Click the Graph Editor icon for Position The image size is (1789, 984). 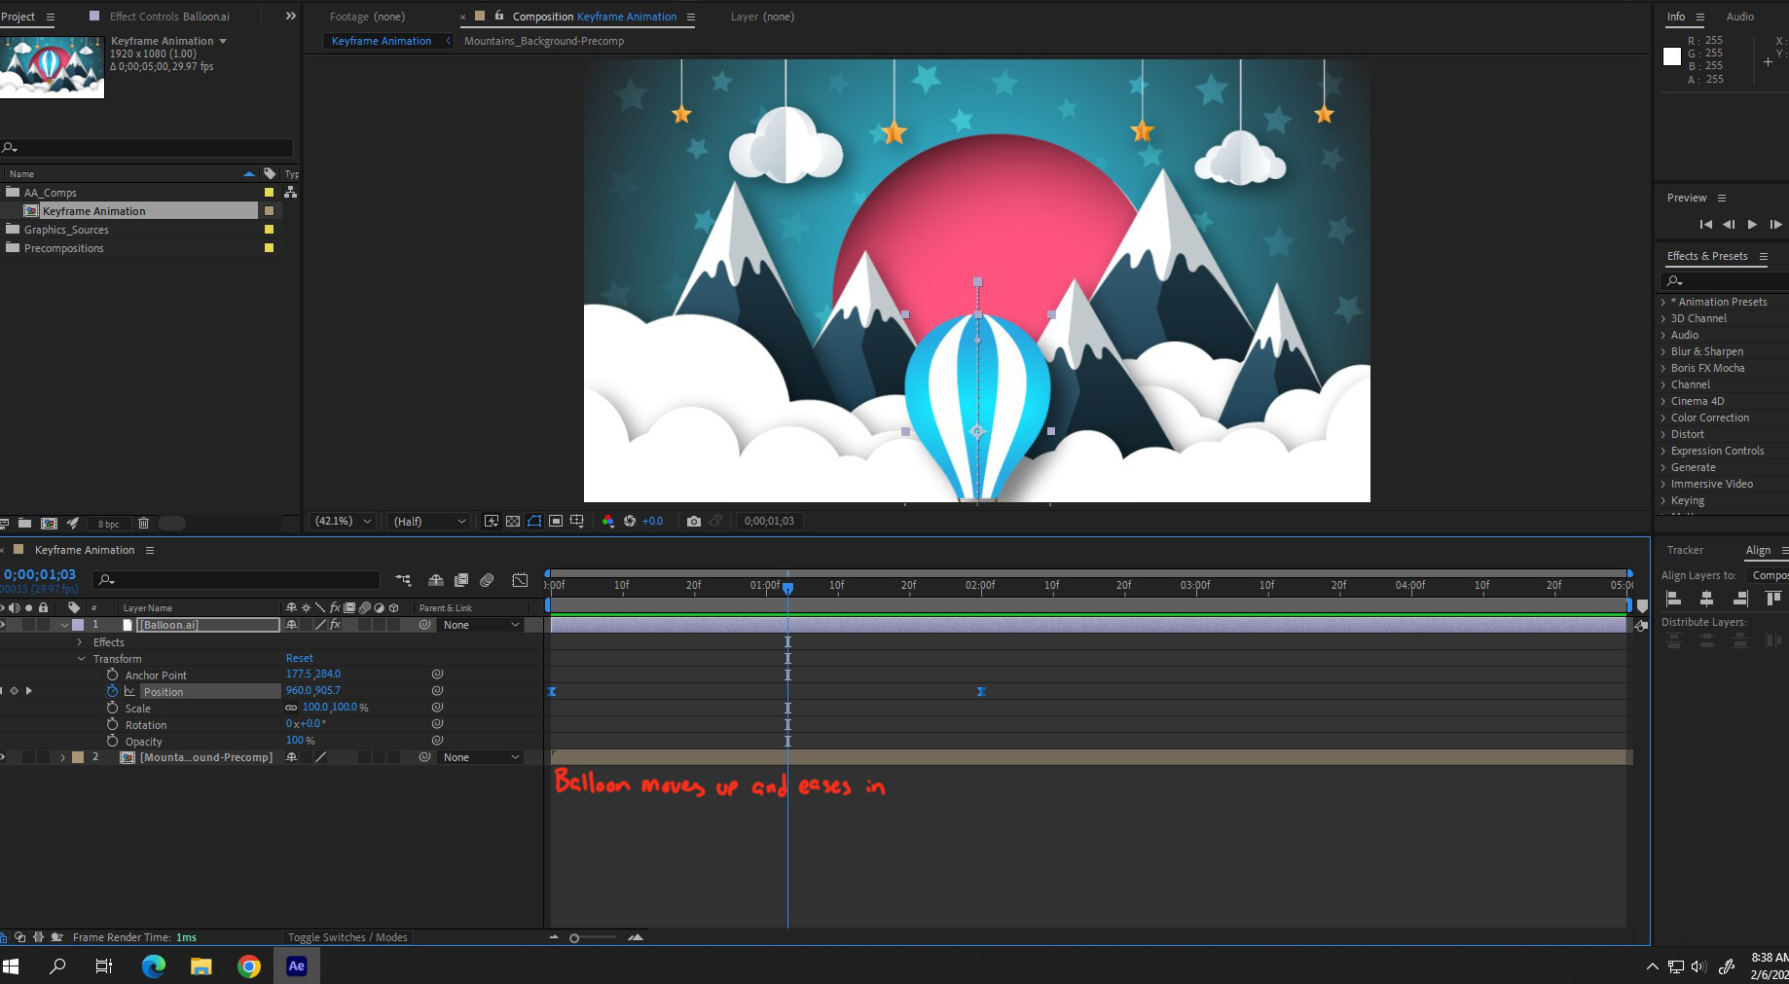pyautogui.click(x=130, y=690)
